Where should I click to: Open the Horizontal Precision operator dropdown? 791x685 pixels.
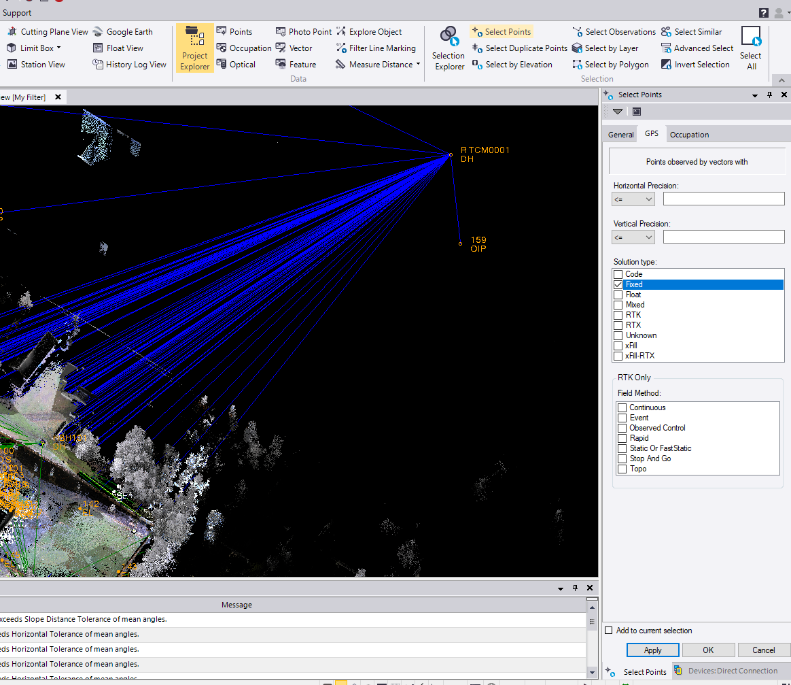(633, 199)
